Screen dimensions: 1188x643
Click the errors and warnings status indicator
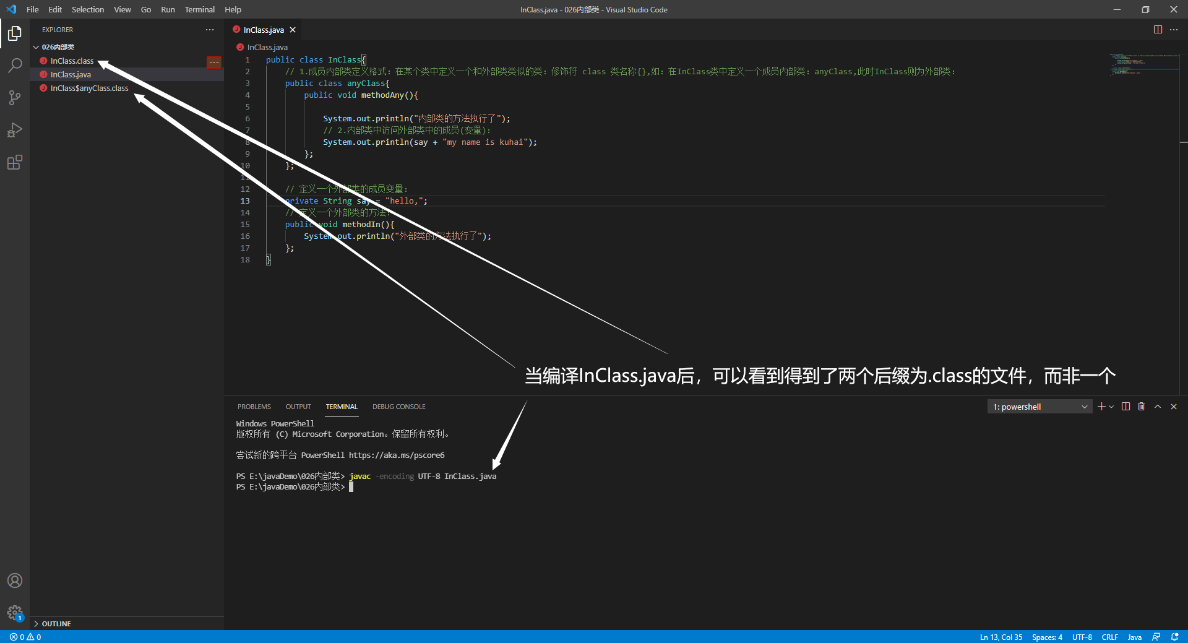[x=25, y=637]
